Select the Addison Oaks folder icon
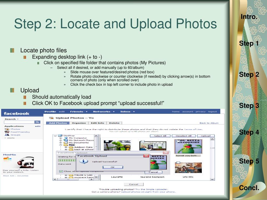The height and width of the screenshot is (200, 267). [x=71, y=147]
